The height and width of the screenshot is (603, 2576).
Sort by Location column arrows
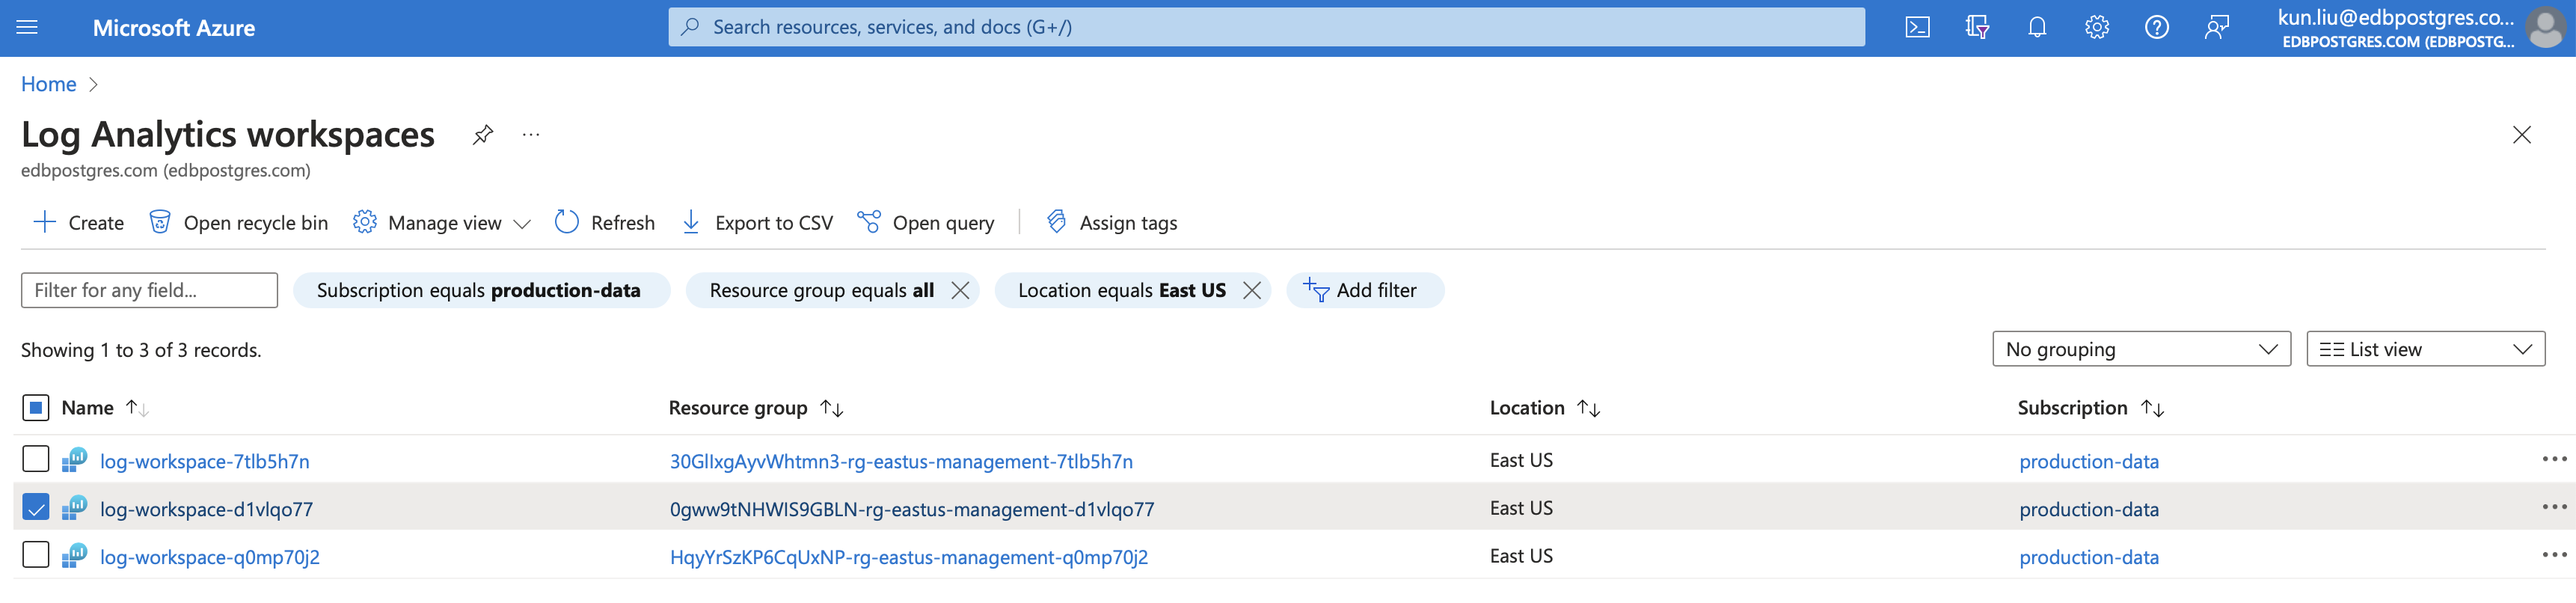tap(1588, 408)
